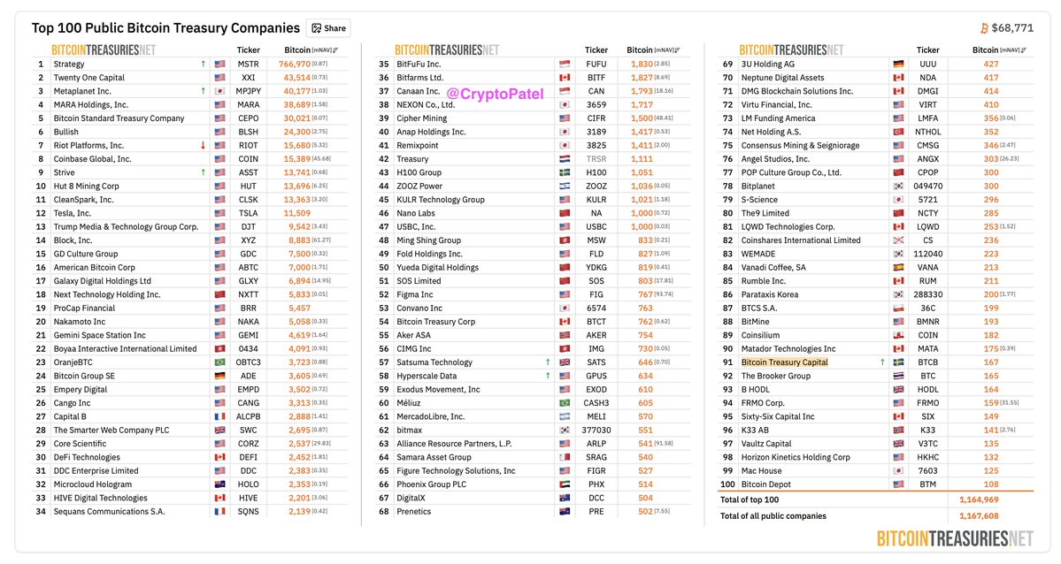Sort middle table by Bitcoin column
This screenshot has width=1061, height=564.
pos(653,50)
